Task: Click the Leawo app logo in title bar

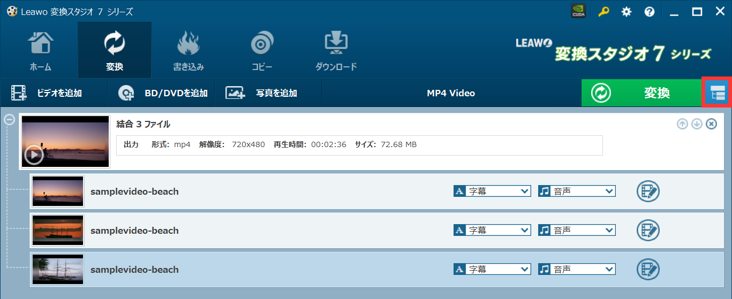Action: [x=12, y=11]
